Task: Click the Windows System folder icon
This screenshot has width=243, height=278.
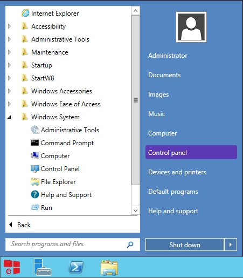Action: click(25, 117)
